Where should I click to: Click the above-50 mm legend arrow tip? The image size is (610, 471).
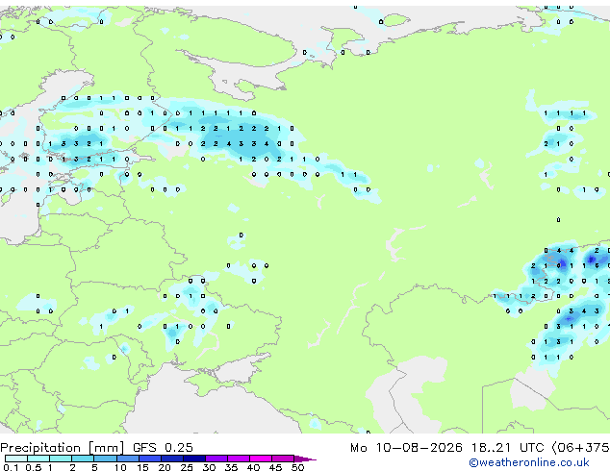click(305, 459)
